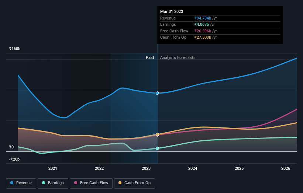303x193 pixels.
Task: Click the 2026 x-axis label
Action: (x=286, y=168)
